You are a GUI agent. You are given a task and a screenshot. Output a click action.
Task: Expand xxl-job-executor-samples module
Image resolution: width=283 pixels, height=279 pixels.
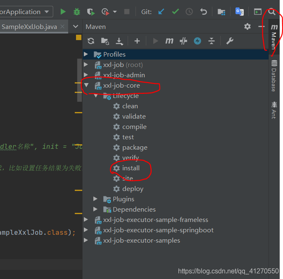pos(86,240)
